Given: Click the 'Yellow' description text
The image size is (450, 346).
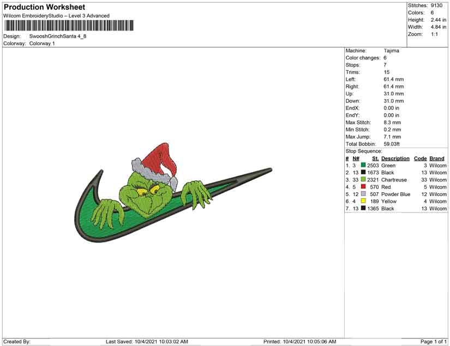Looking at the screenshot, I should pos(389,201).
